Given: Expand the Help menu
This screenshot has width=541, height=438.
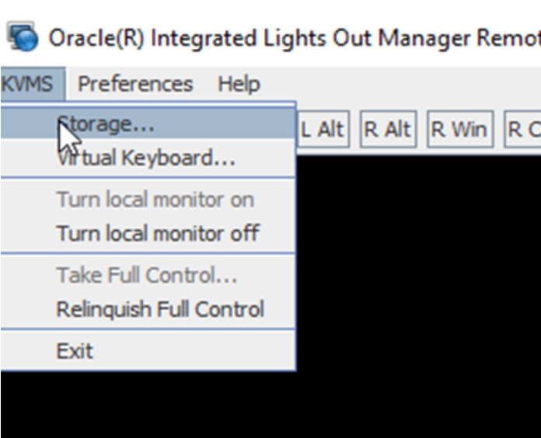Looking at the screenshot, I should coord(239,83).
